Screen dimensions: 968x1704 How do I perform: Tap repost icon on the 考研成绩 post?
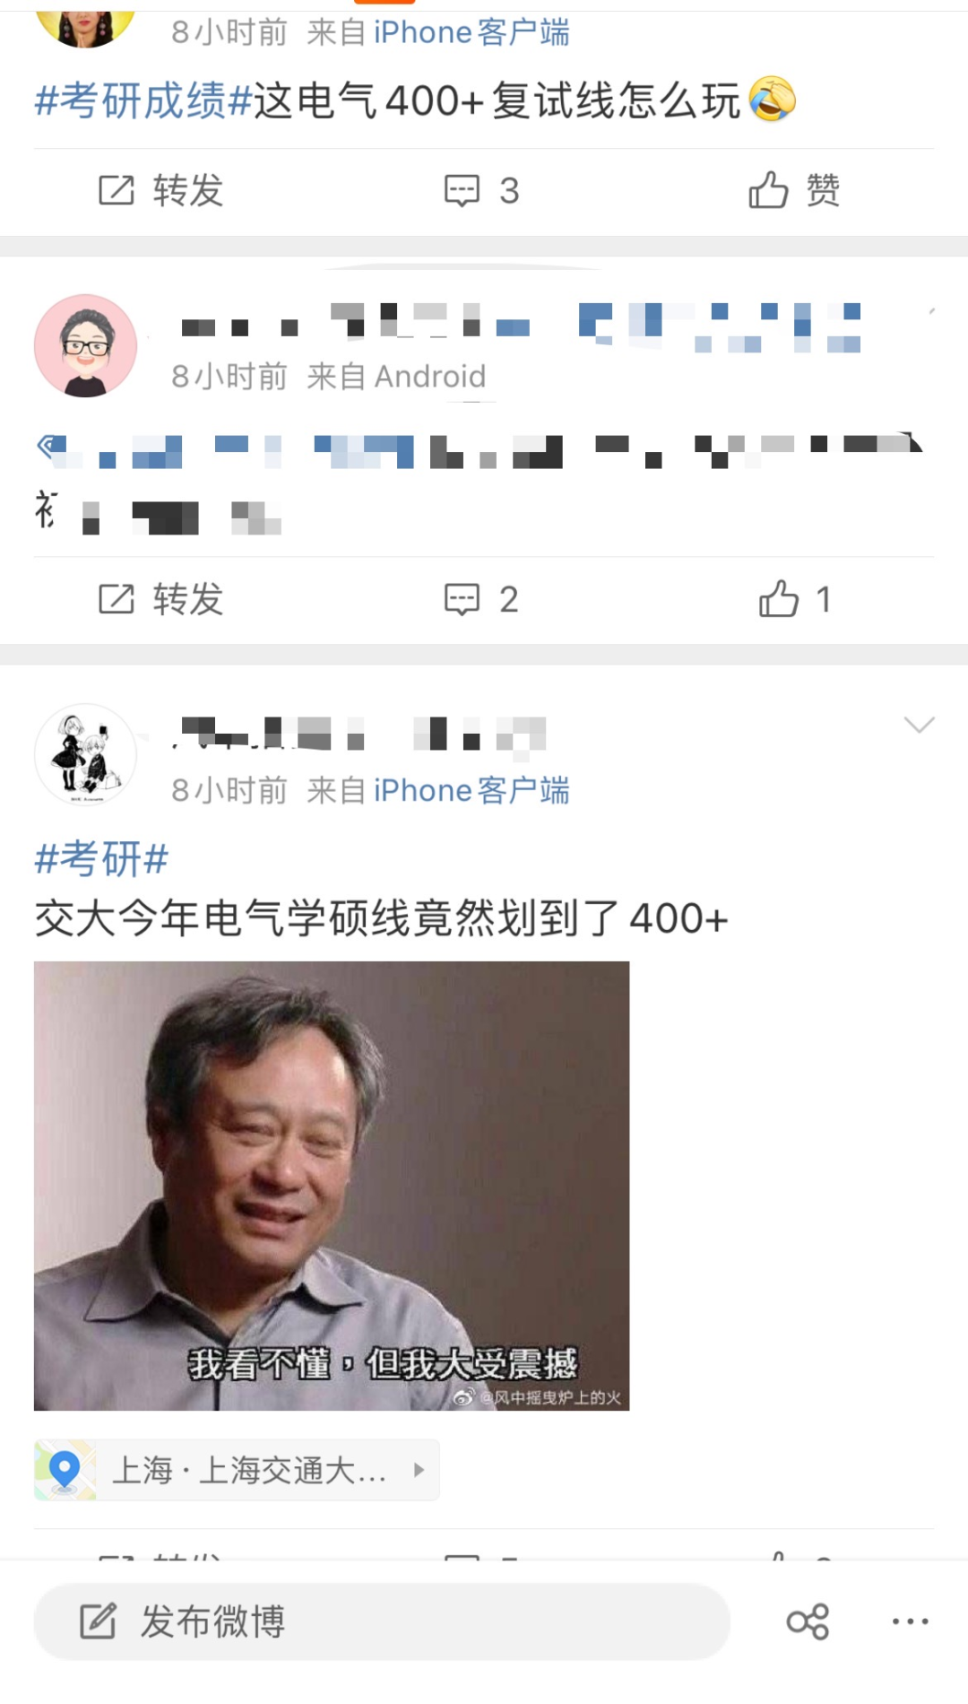[117, 190]
